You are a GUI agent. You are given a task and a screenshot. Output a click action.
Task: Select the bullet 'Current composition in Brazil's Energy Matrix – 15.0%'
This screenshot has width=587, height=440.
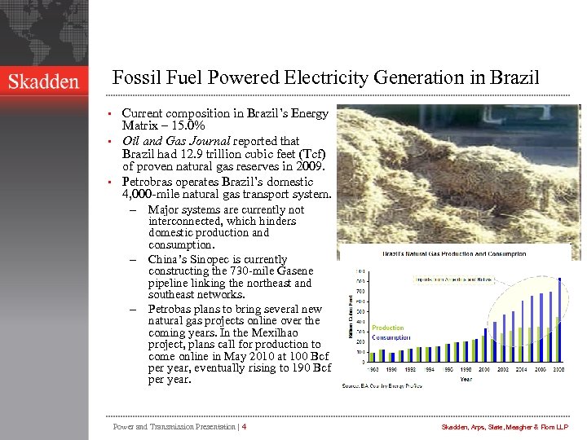(x=225, y=119)
